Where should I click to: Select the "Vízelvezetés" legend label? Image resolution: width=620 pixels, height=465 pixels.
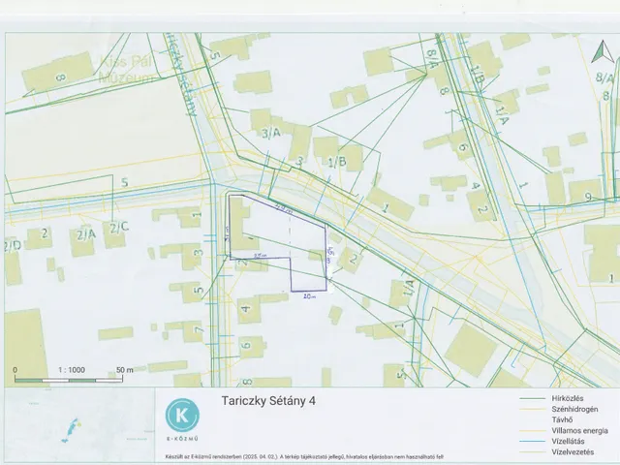tap(573, 452)
